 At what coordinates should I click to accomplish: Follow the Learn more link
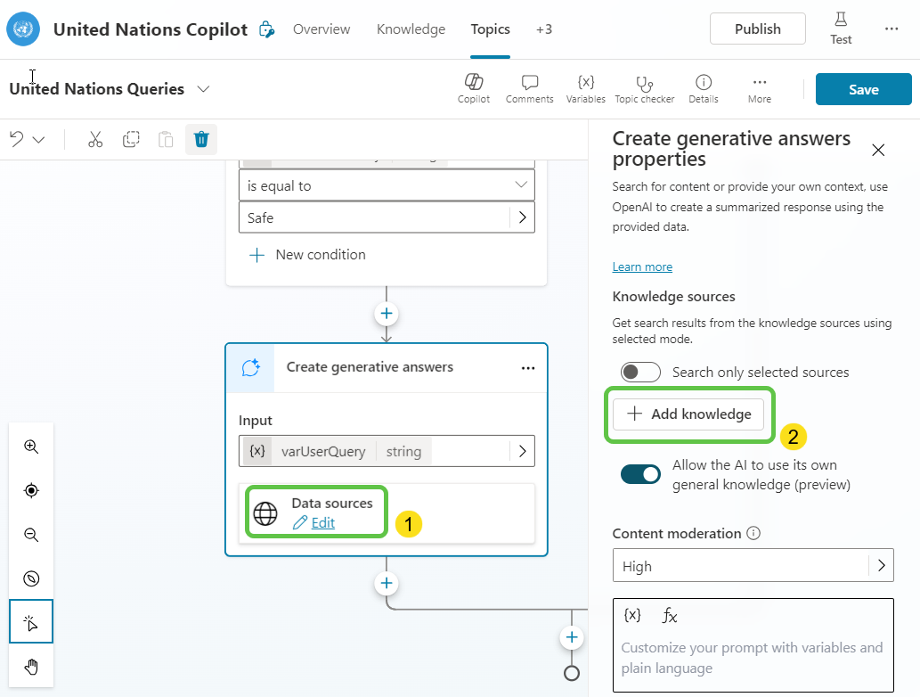pos(642,266)
